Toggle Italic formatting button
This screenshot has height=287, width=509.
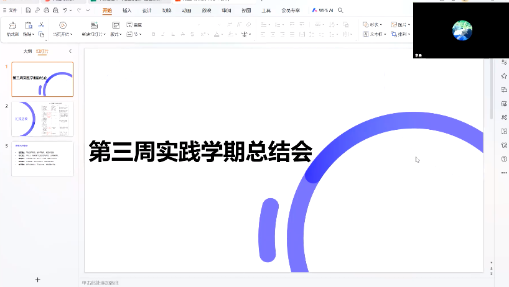point(162,34)
